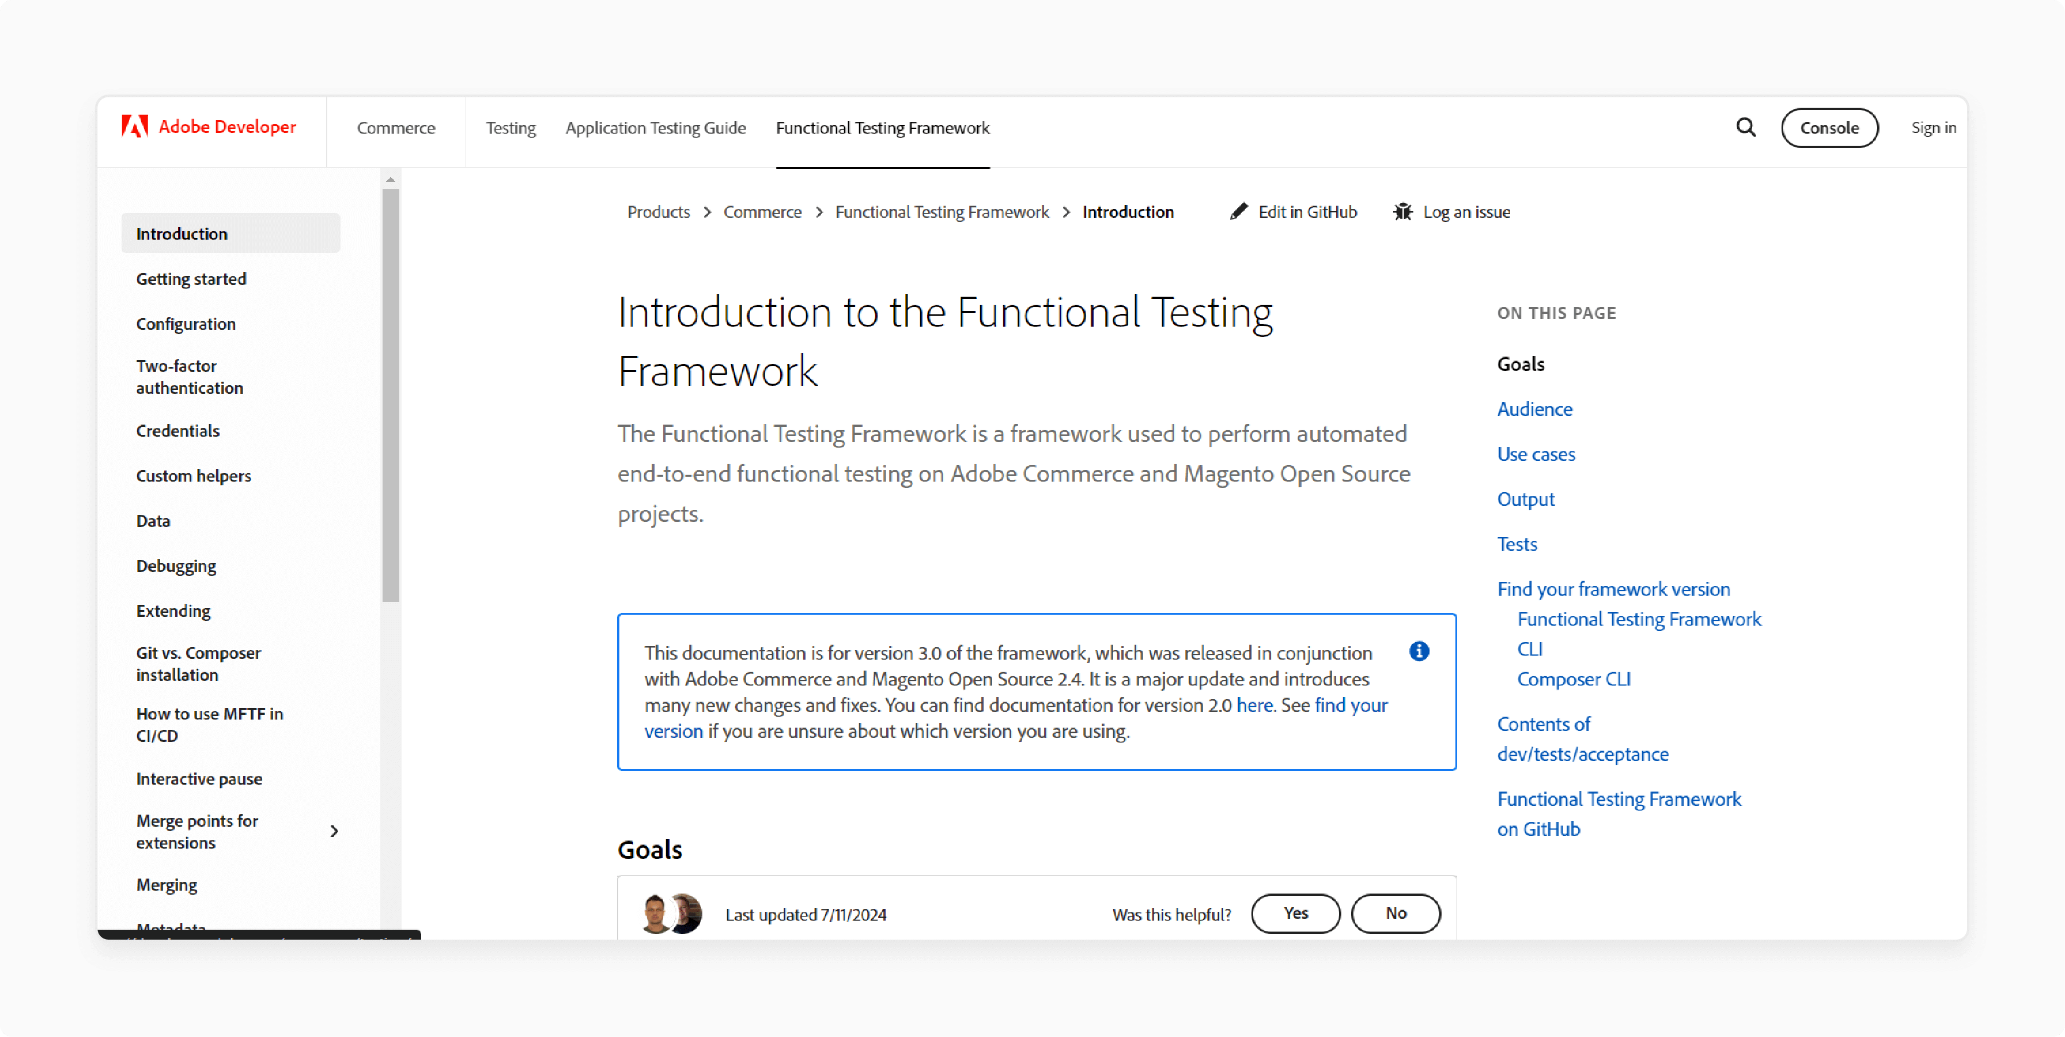Screen dimensions: 2065x1037
Task: Go to Commerce breadcrumb
Action: click(762, 211)
